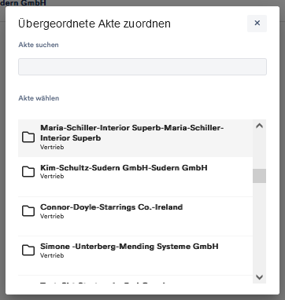Close the Übergeordnete Akte zuordnen dialog

257,24
